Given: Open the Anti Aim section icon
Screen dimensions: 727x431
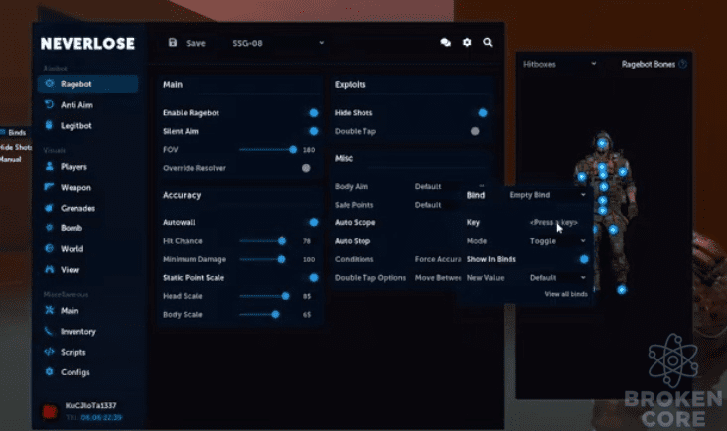Looking at the screenshot, I should pyautogui.click(x=49, y=104).
